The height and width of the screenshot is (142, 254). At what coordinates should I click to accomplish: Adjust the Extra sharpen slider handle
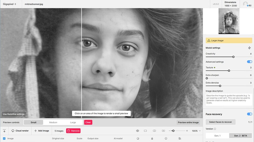[x=207, y=78]
